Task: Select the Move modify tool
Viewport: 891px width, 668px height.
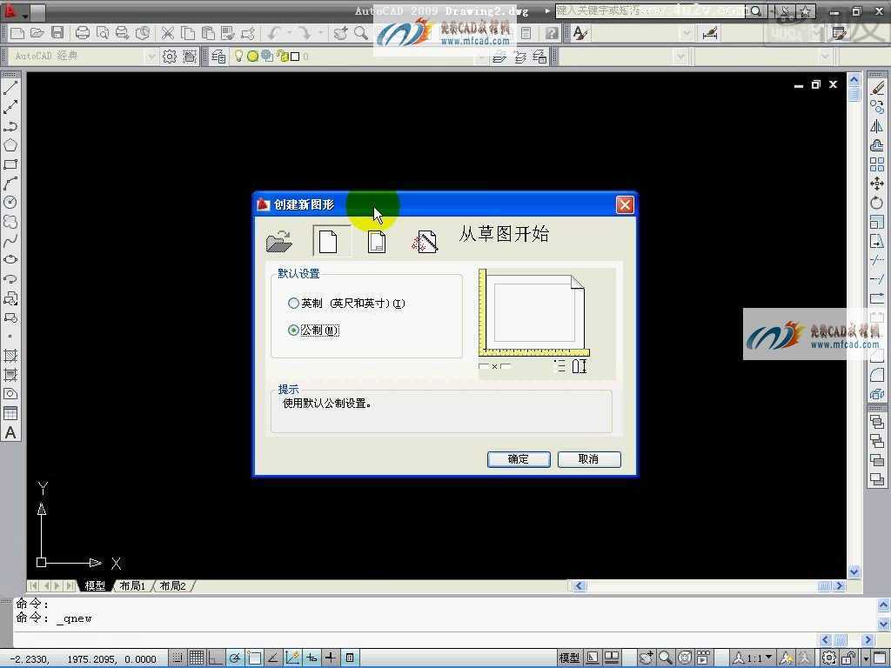Action: 877,184
